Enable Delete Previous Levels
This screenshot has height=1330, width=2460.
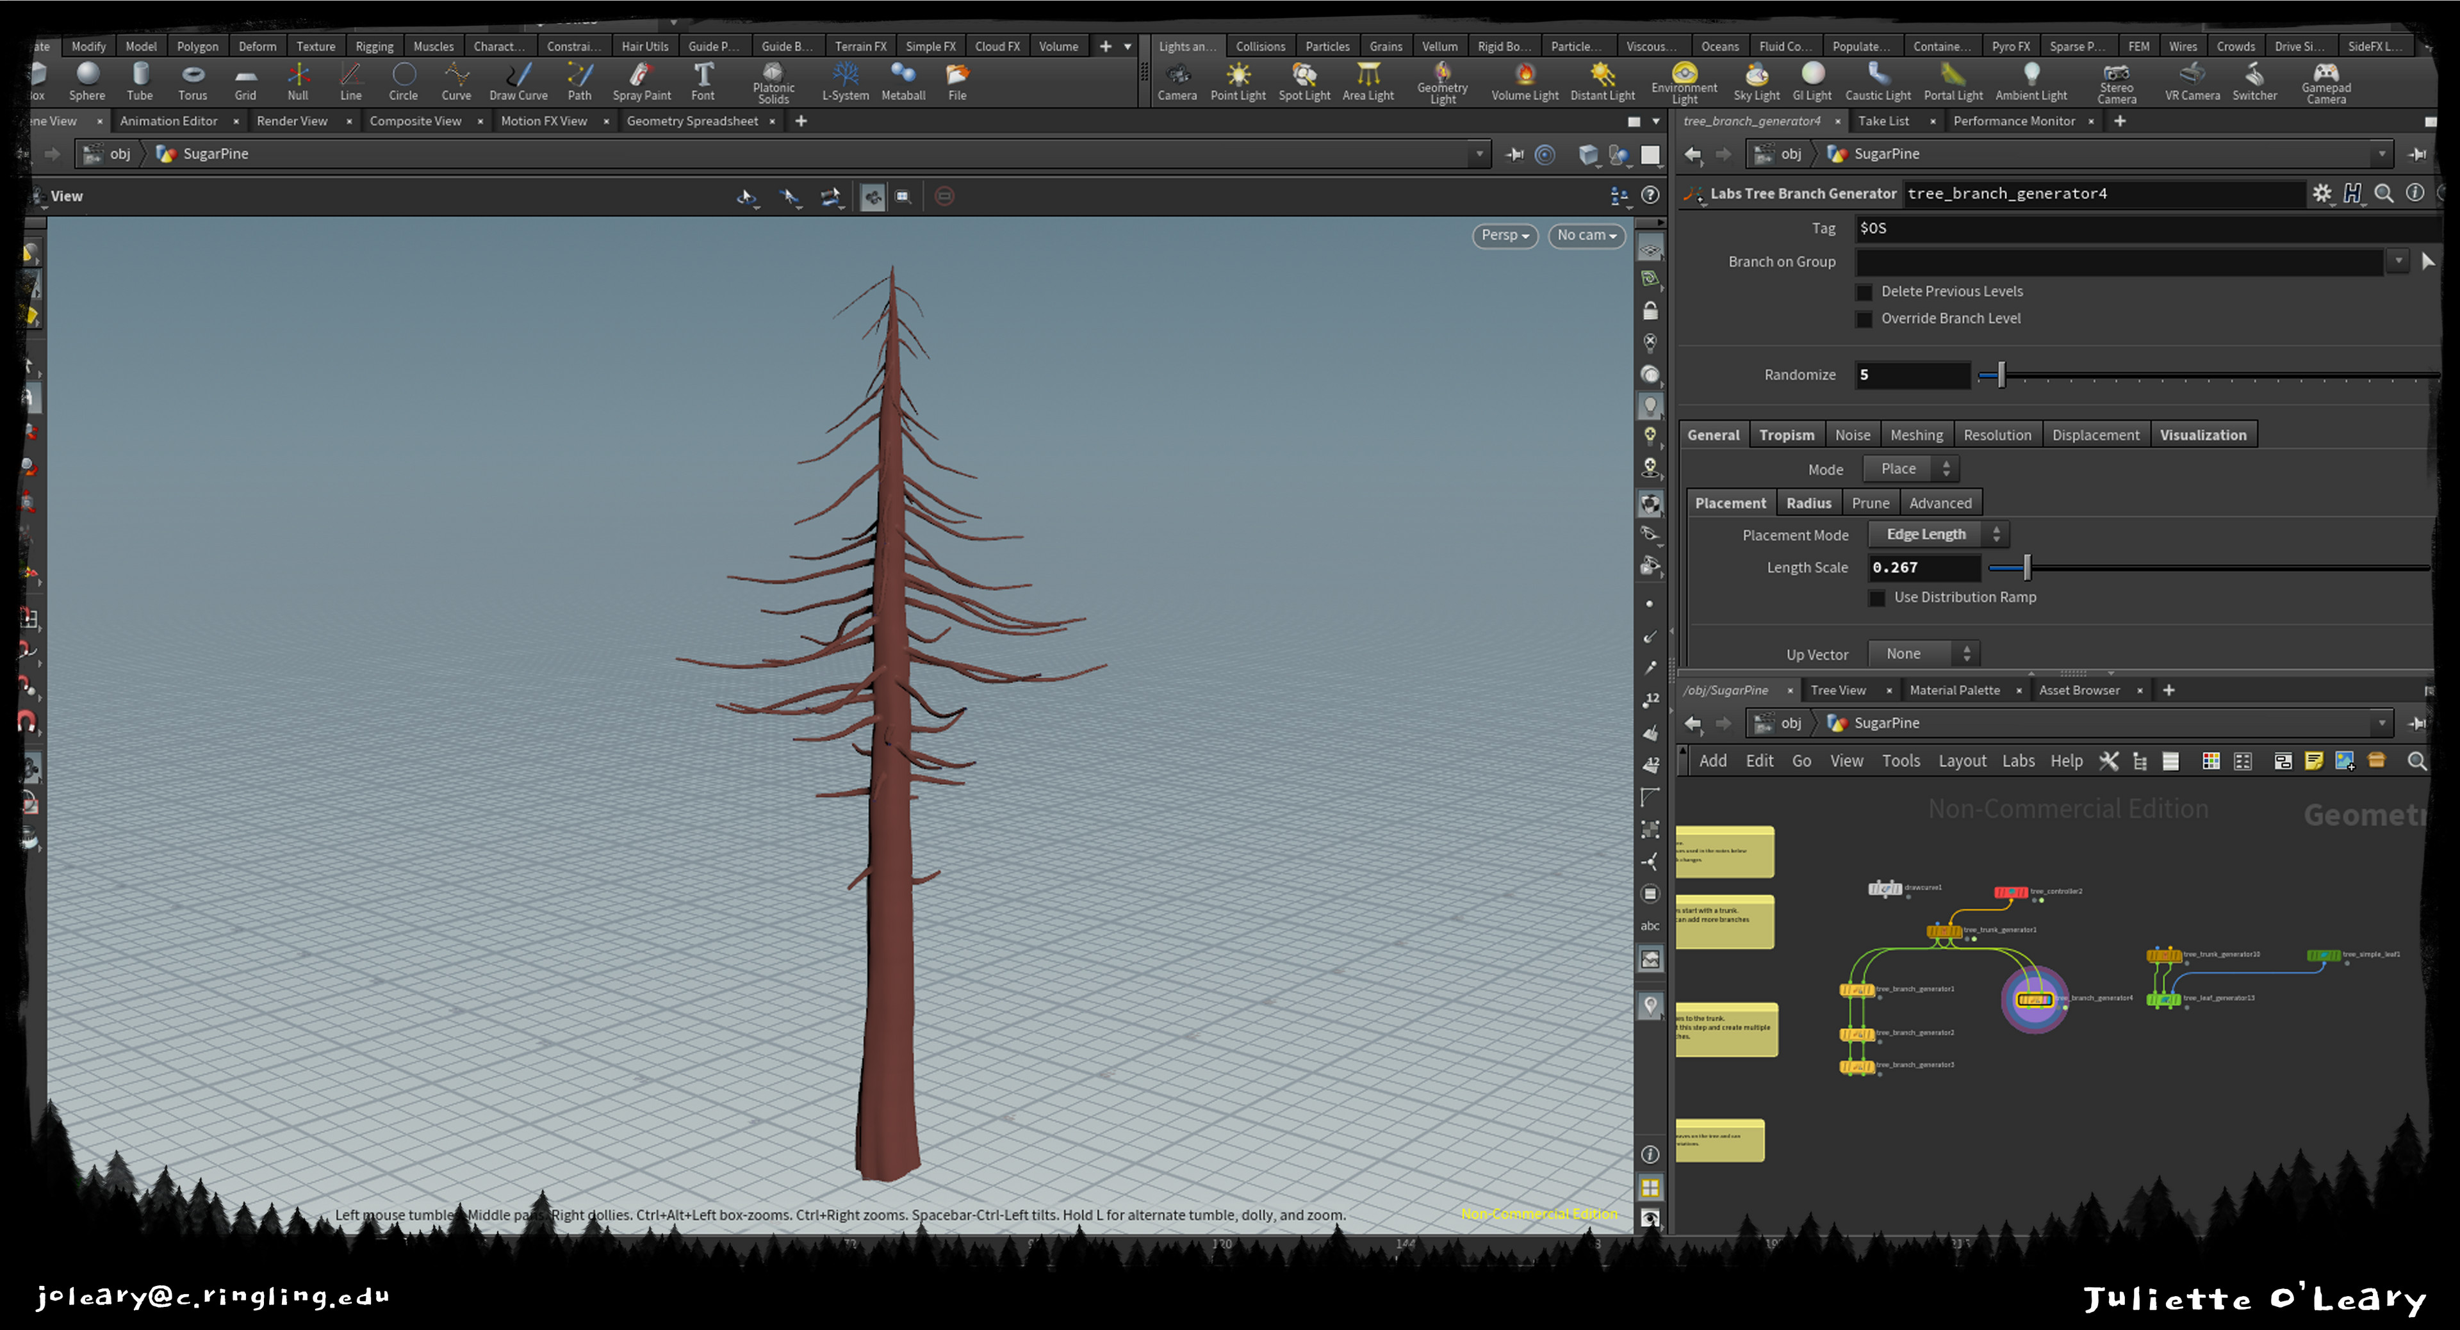pyautogui.click(x=1864, y=292)
